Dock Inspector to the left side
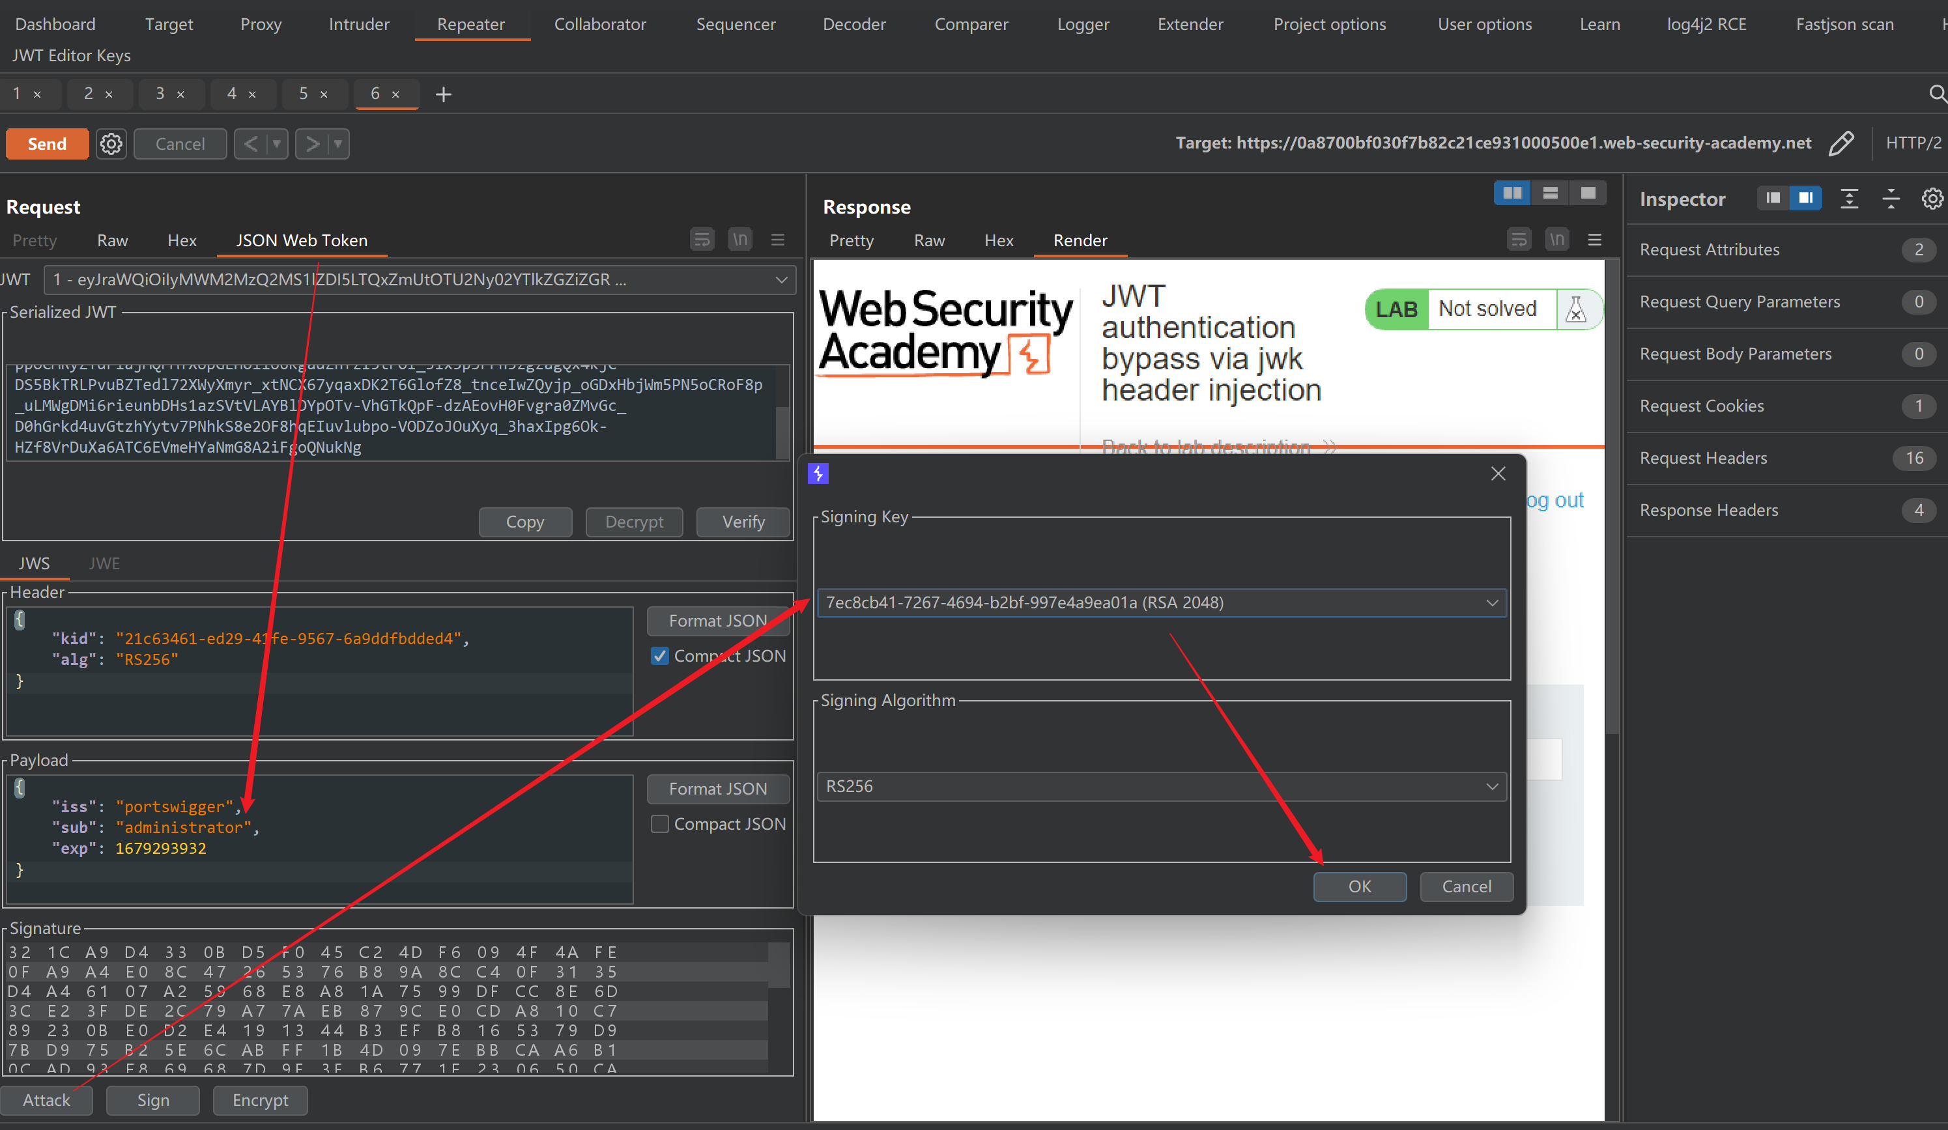The image size is (1948, 1130). coord(1773,199)
